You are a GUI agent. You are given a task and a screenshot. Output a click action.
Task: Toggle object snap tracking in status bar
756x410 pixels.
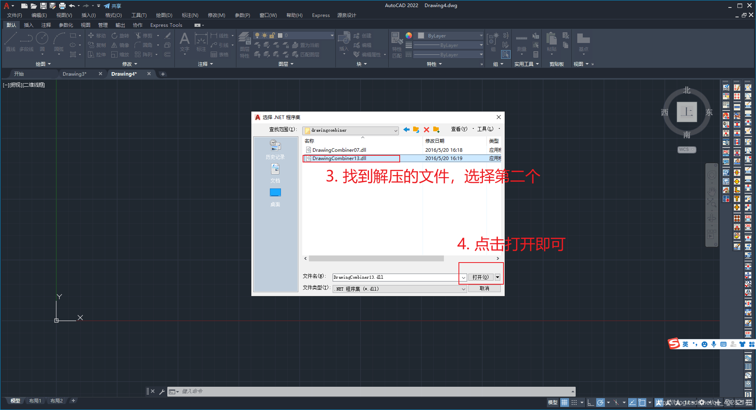[632, 403]
